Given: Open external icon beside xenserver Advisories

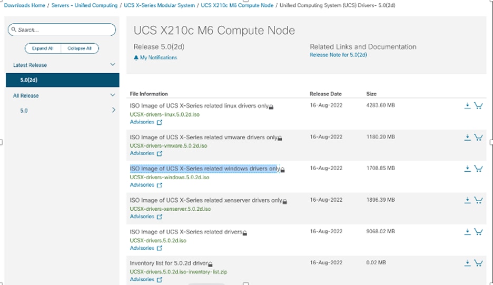Looking at the screenshot, I should coord(160,217).
